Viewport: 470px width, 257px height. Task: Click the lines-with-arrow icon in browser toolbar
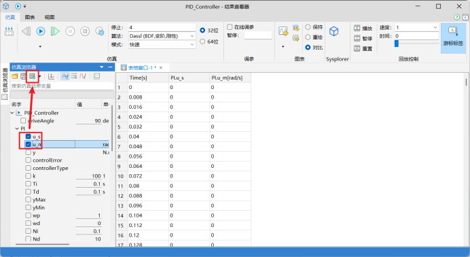(x=74, y=76)
